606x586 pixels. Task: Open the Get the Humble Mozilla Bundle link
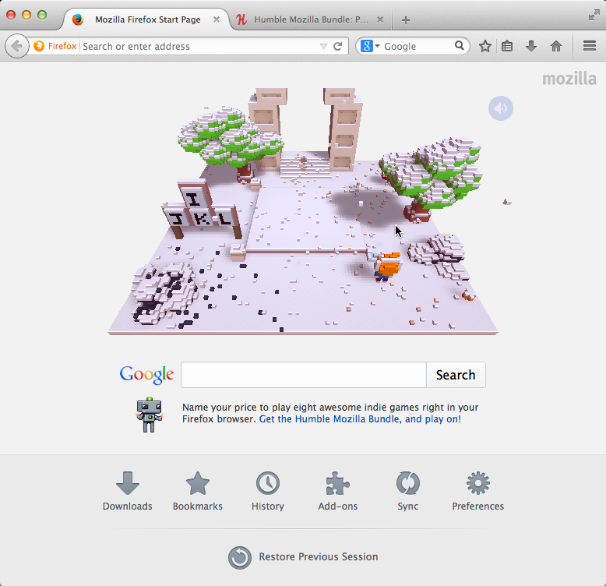[360, 419]
